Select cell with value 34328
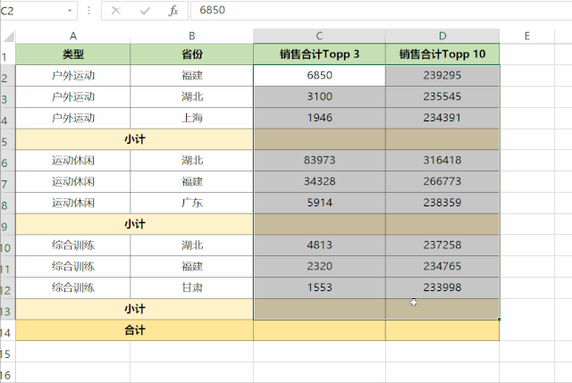 (x=320, y=181)
